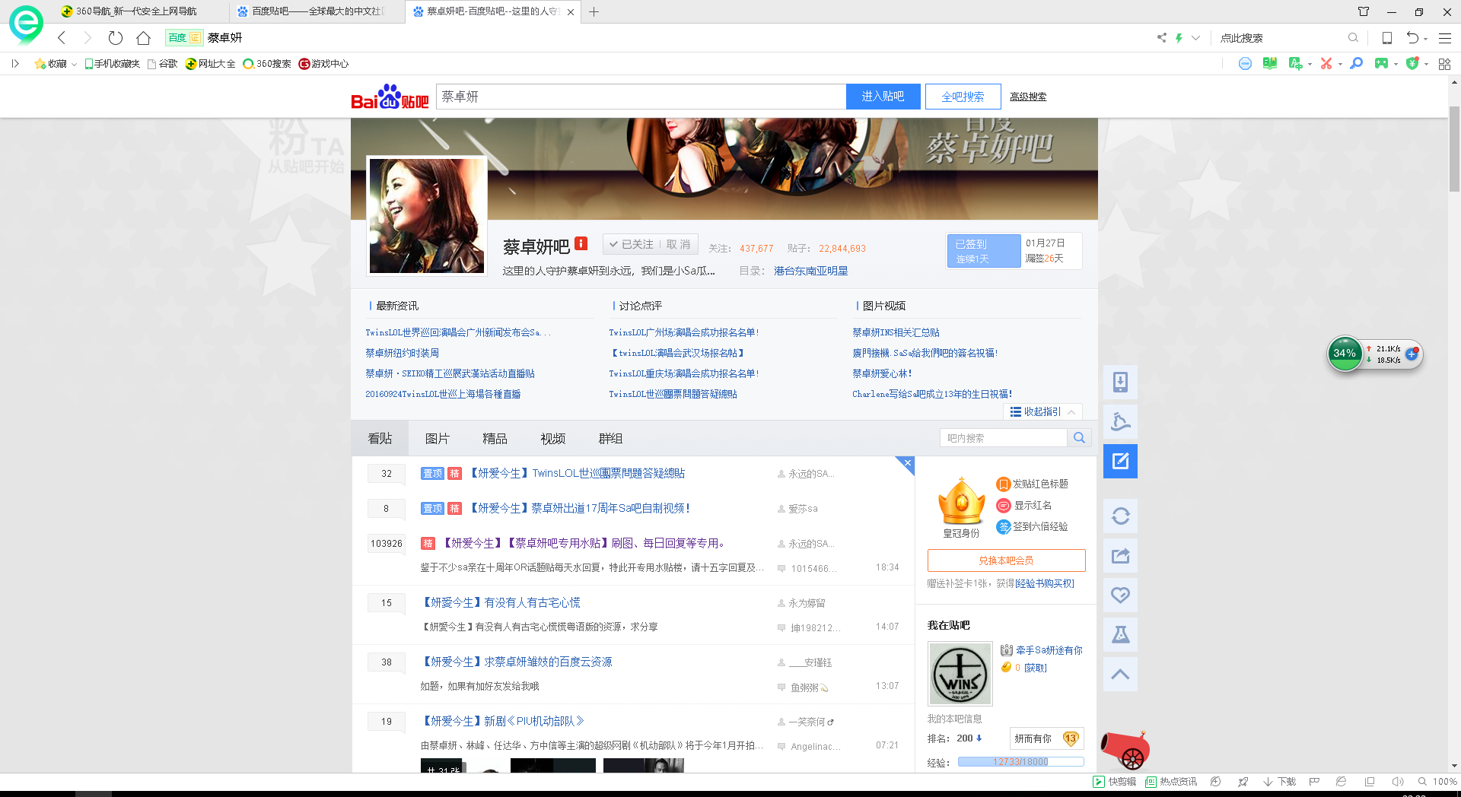
Task: Click the experience progress bar 12733/18000
Action: [1020, 761]
